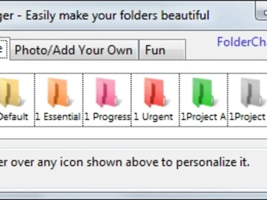Image resolution: width=267 pixels, height=200 pixels.
Task: Choose the orange 1 Essential folder icon
Action: (58, 93)
